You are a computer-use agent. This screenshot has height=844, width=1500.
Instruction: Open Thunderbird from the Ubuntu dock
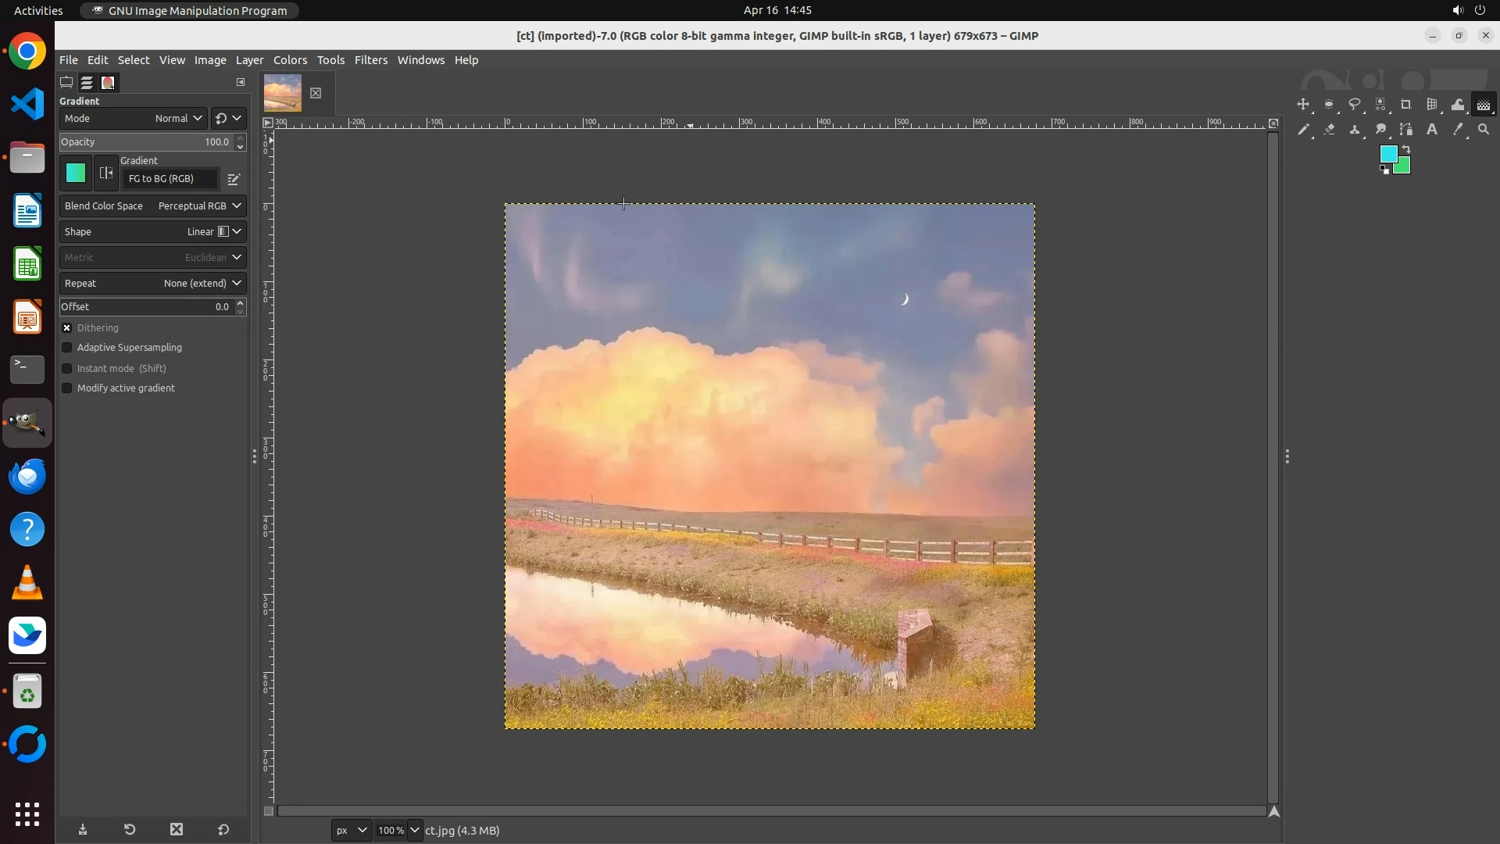click(x=27, y=476)
